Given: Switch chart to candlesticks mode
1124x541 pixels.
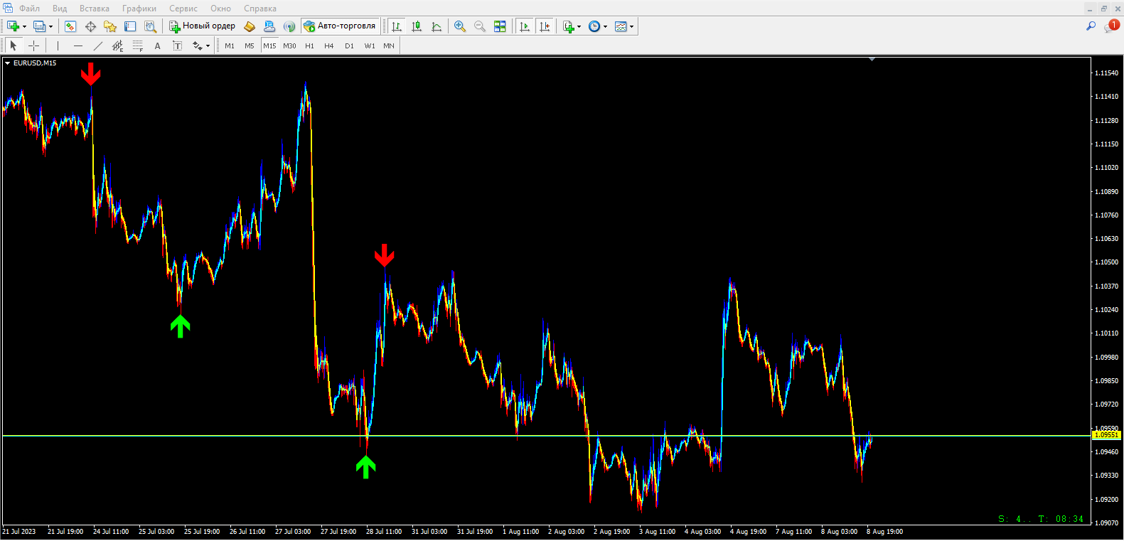Looking at the screenshot, I should pos(417,26).
